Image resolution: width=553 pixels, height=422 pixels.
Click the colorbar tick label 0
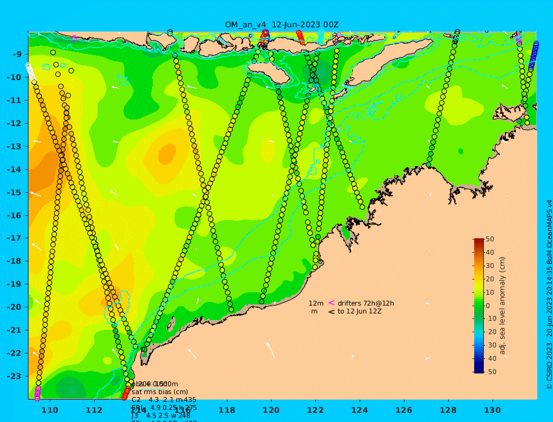[x=488, y=306]
